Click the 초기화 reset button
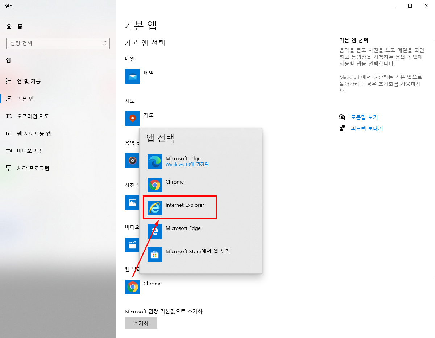Viewport: 435px width, 338px height. (141, 323)
